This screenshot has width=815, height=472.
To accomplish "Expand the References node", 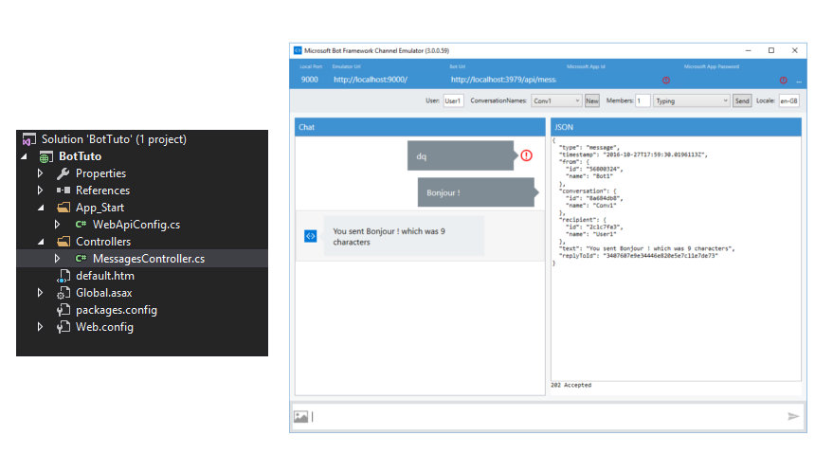I will click(41, 191).
